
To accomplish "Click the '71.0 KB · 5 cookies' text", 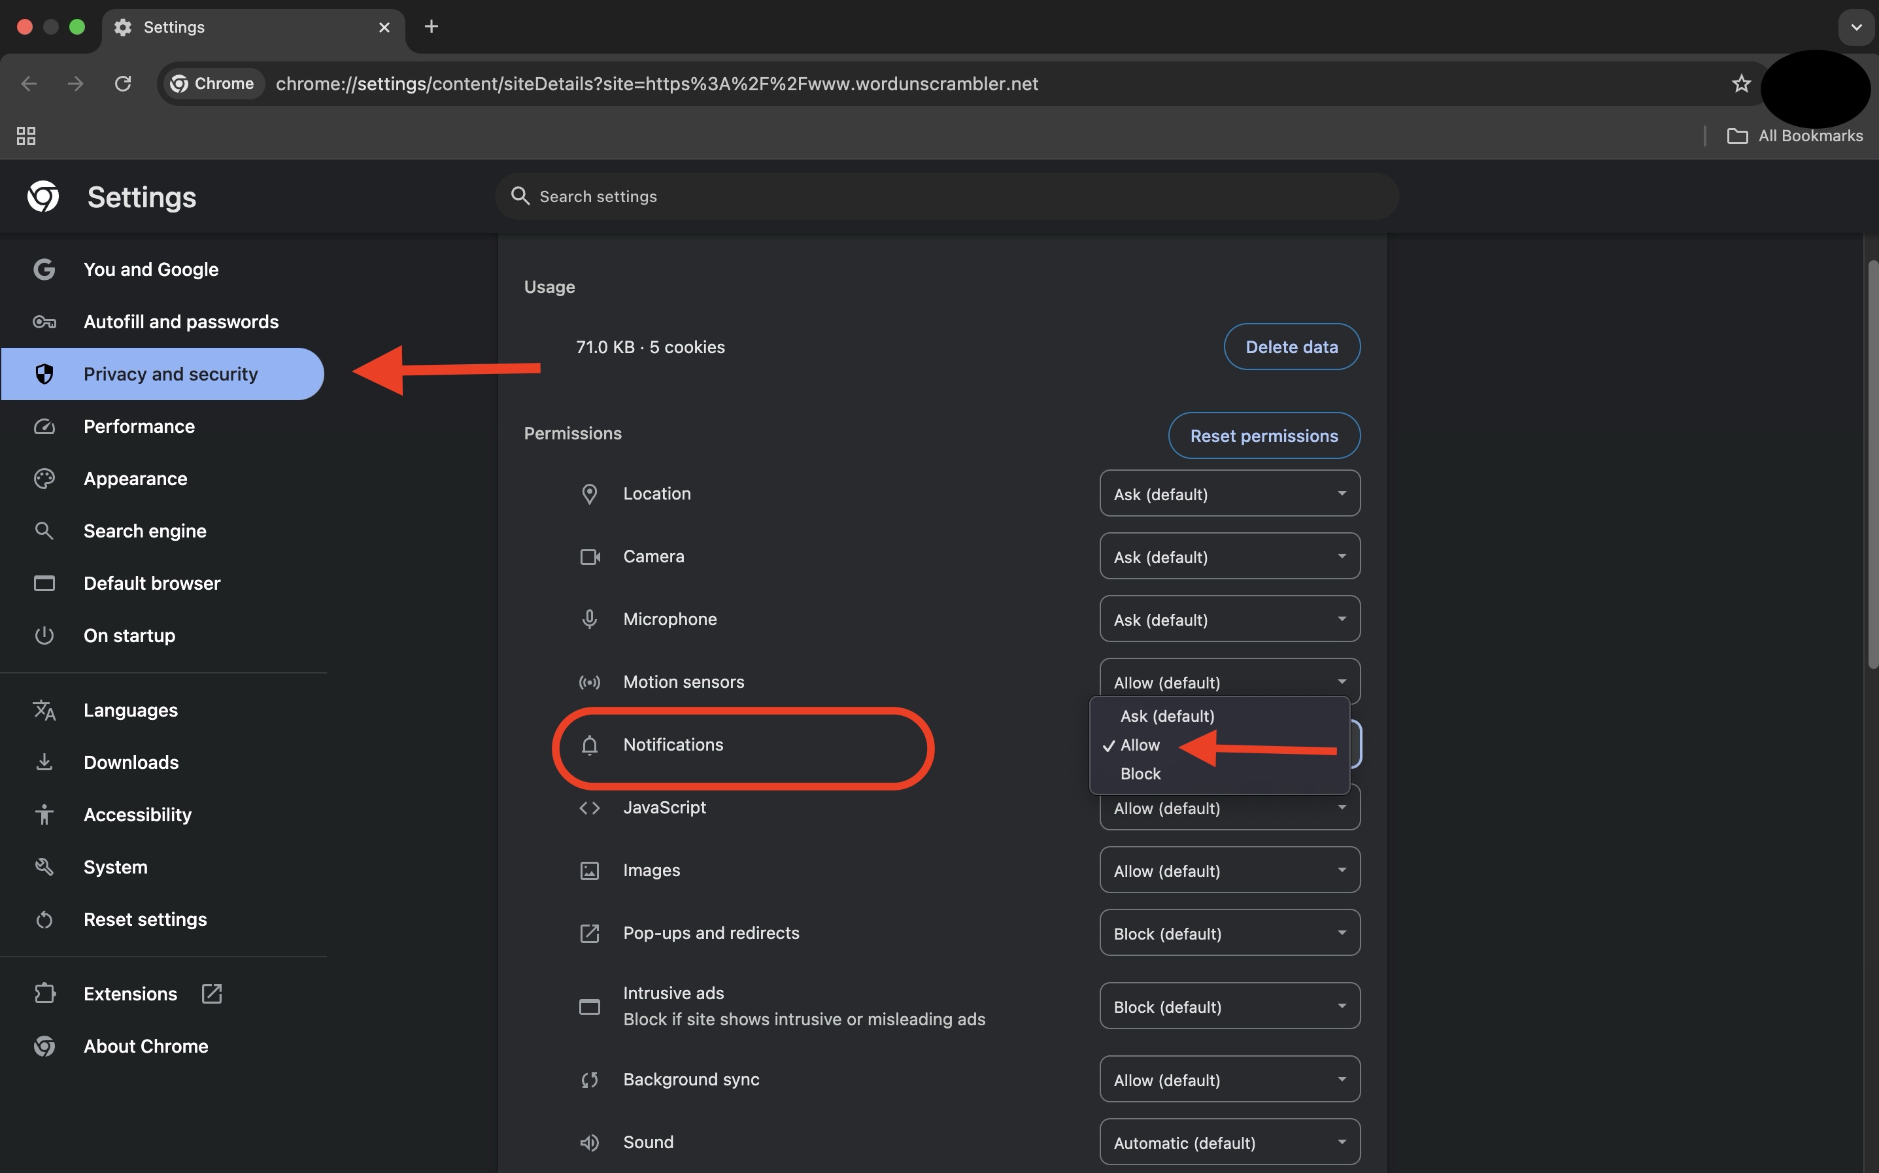I will pyautogui.click(x=650, y=347).
